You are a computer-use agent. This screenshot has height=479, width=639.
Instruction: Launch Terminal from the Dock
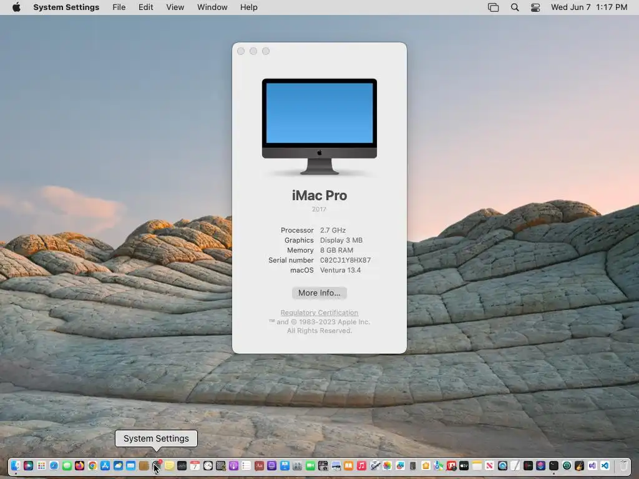554,465
